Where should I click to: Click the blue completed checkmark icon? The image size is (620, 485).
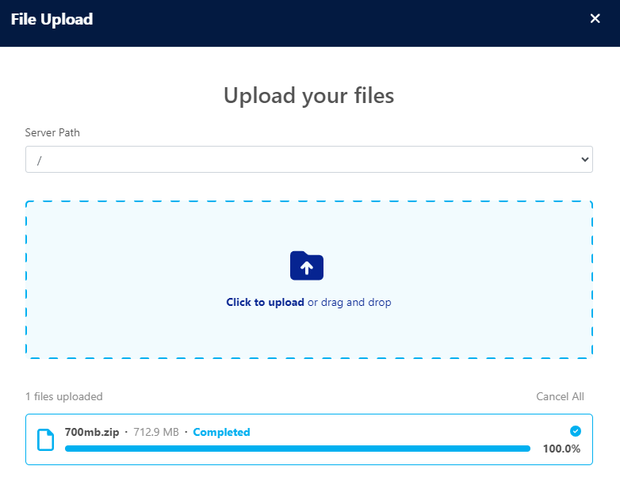(576, 431)
